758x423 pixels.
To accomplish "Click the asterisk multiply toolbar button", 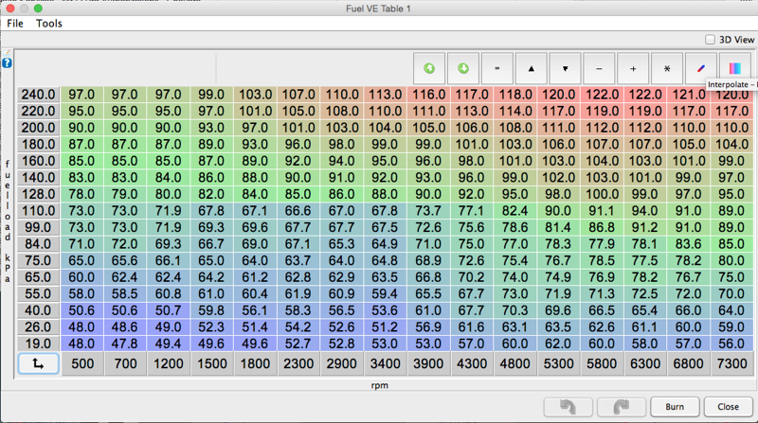I will point(667,69).
